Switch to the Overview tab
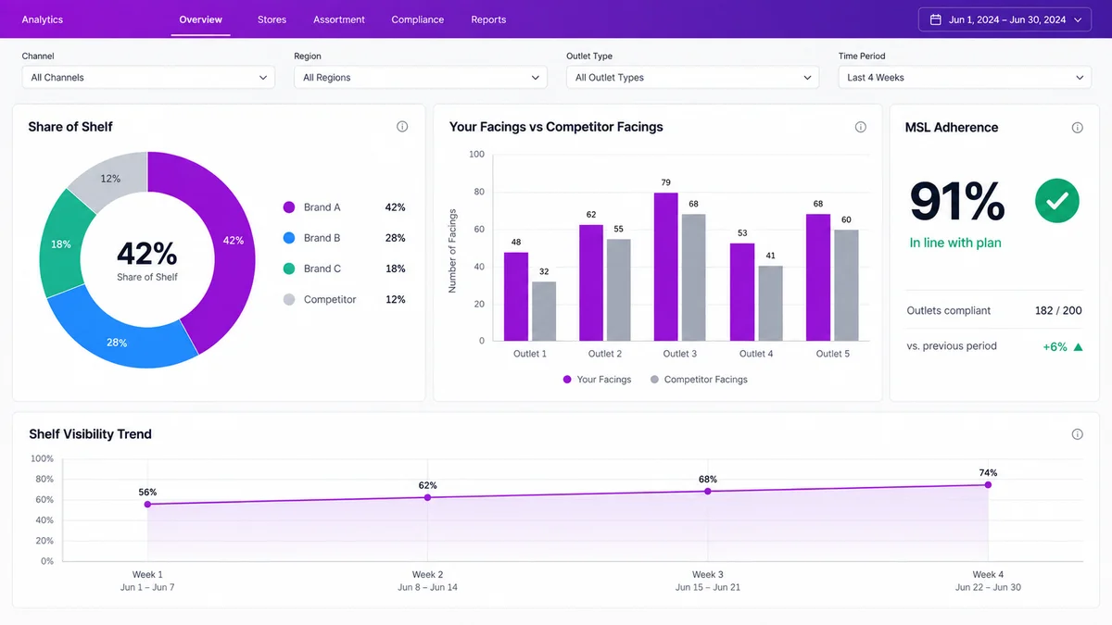This screenshot has height=625, width=1112. (x=201, y=19)
